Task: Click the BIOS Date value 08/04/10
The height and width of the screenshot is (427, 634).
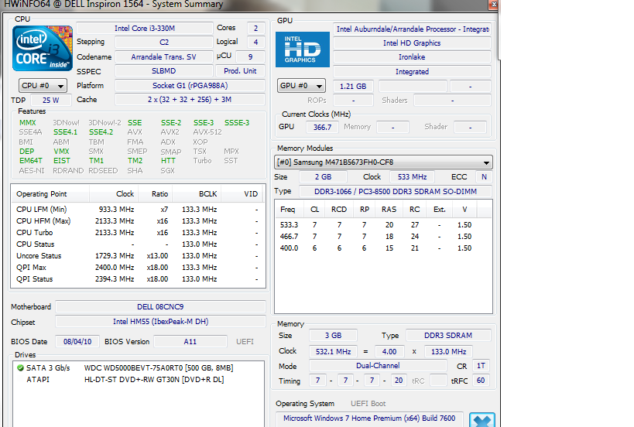Action: coord(77,342)
